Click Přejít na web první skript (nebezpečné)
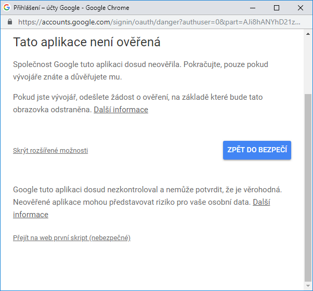313x291 pixels. click(x=72, y=238)
